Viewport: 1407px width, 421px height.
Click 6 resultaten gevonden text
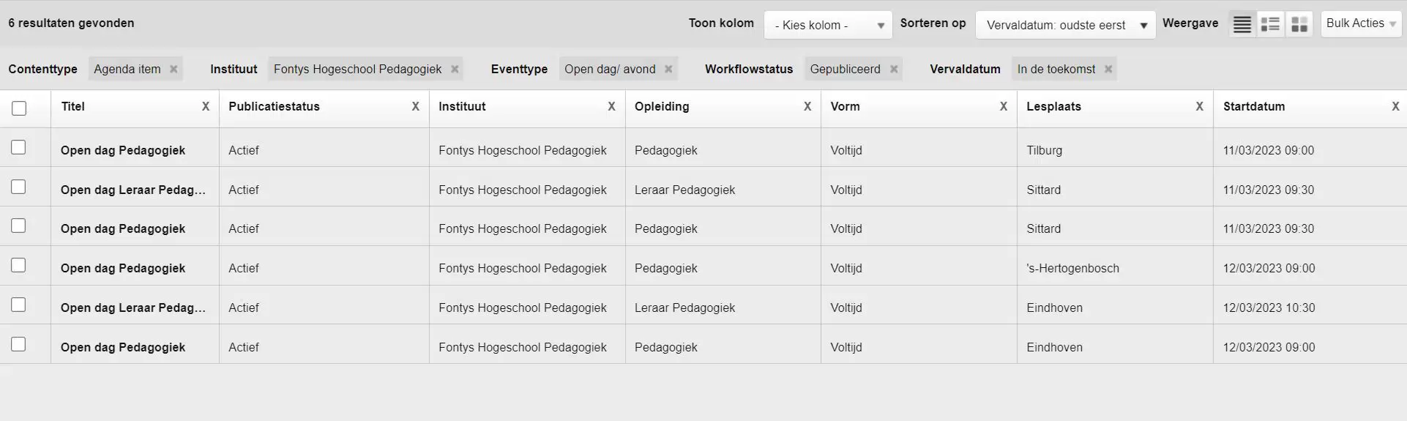tap(71, 23)
